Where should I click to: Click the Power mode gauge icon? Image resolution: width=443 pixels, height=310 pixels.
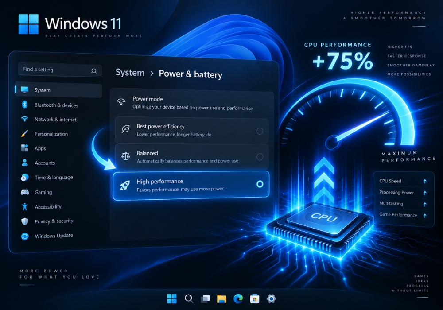pyautogui.click(x=121, y=102)
